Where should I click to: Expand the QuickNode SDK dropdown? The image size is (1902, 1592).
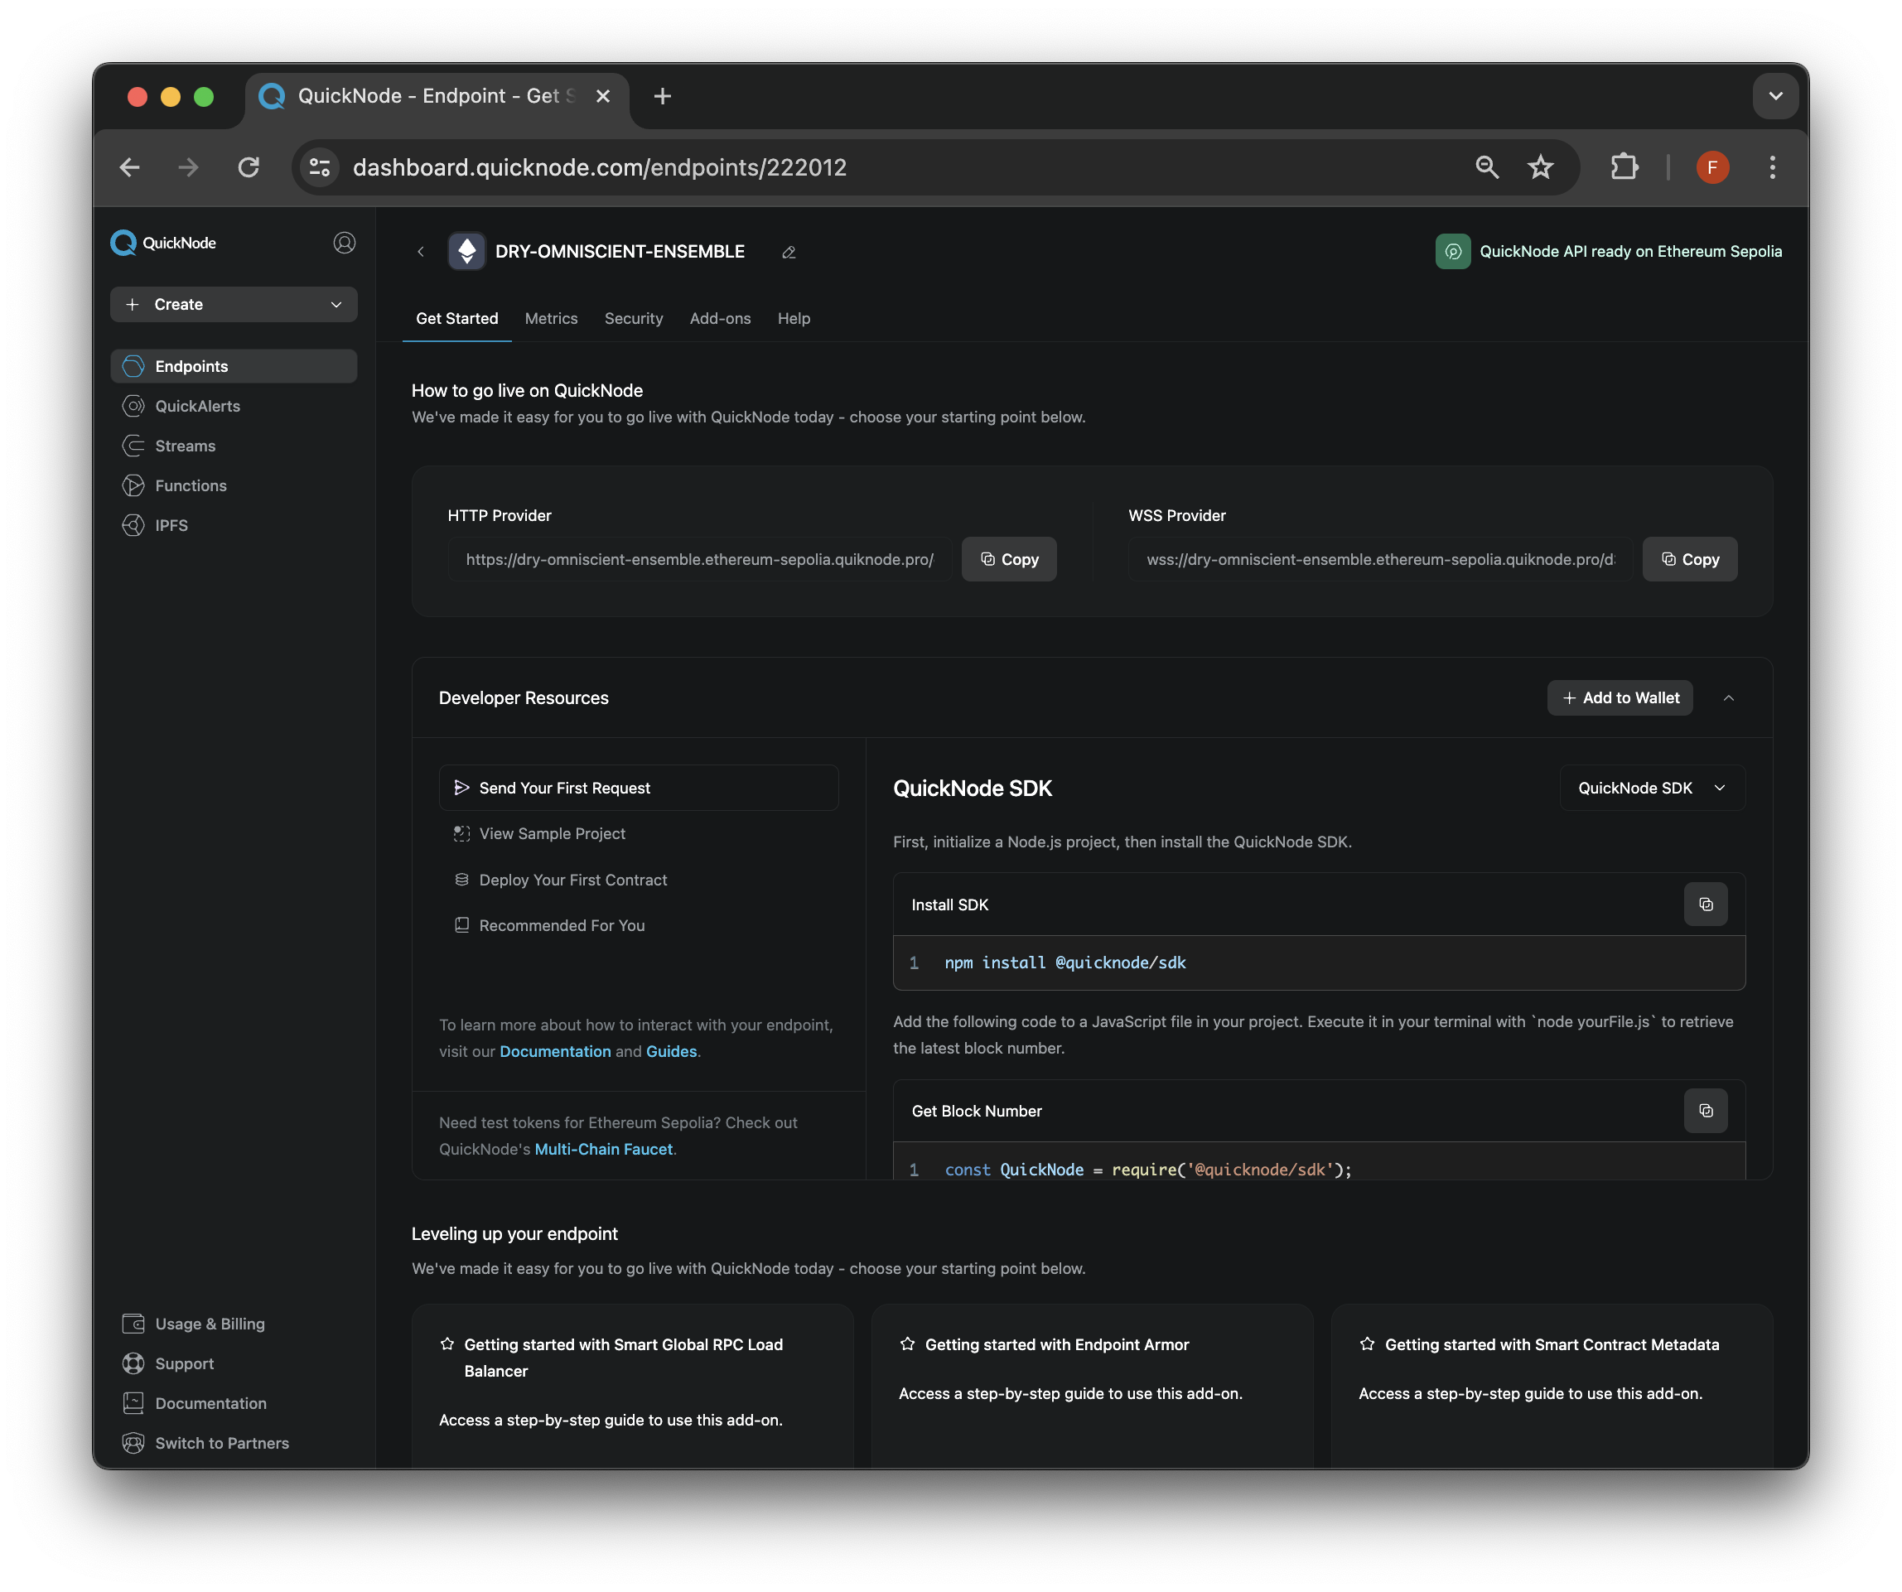1648,787
